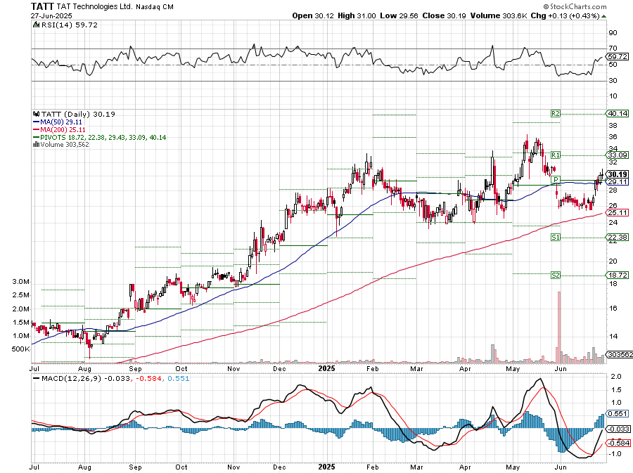
Task: Click the TATT (Daily) 30.19 legend entry
Action: point(78,114)
